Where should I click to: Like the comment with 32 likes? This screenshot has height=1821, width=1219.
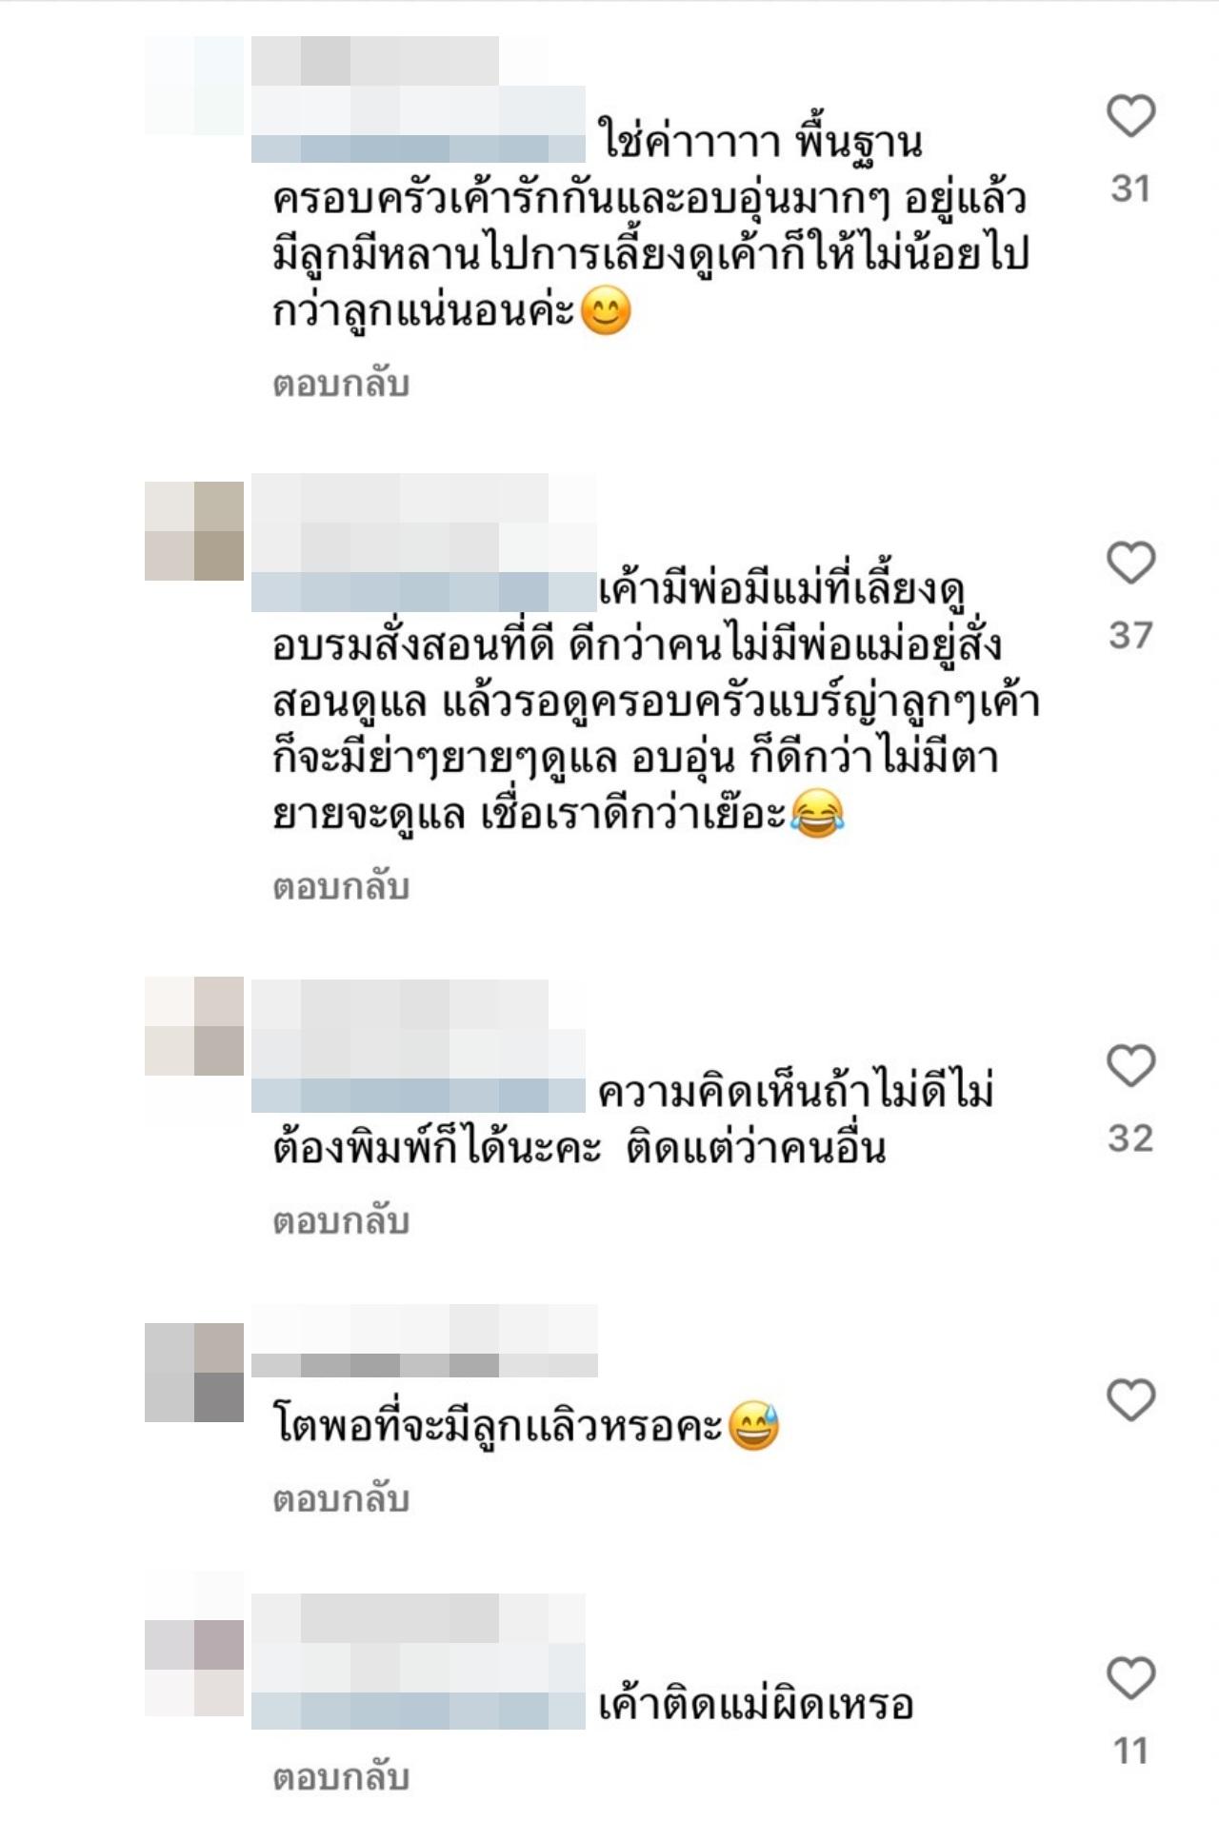1130,1065
